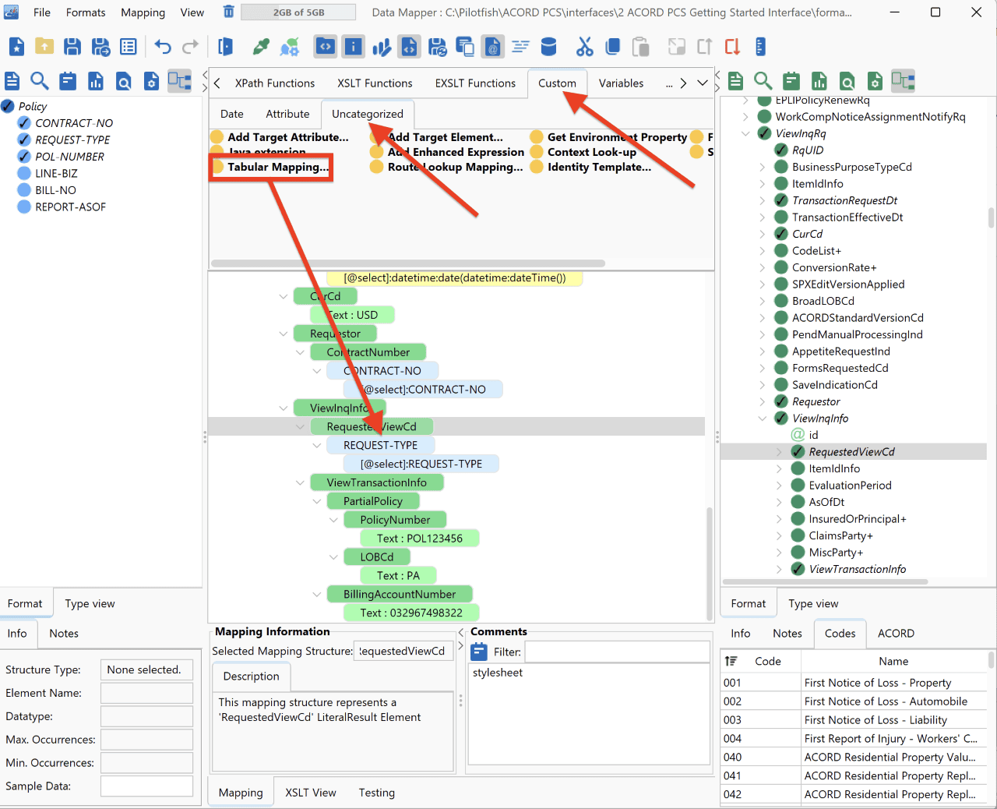This screenshot has width=997, height=809.
Task: Toggle the highlighted code file toolbar button
Action: pos(409,47)
